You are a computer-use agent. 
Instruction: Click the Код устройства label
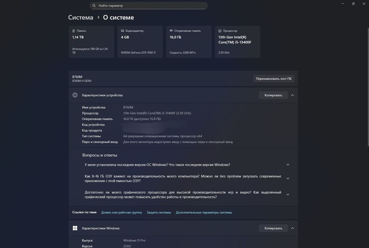pos(93,124)
